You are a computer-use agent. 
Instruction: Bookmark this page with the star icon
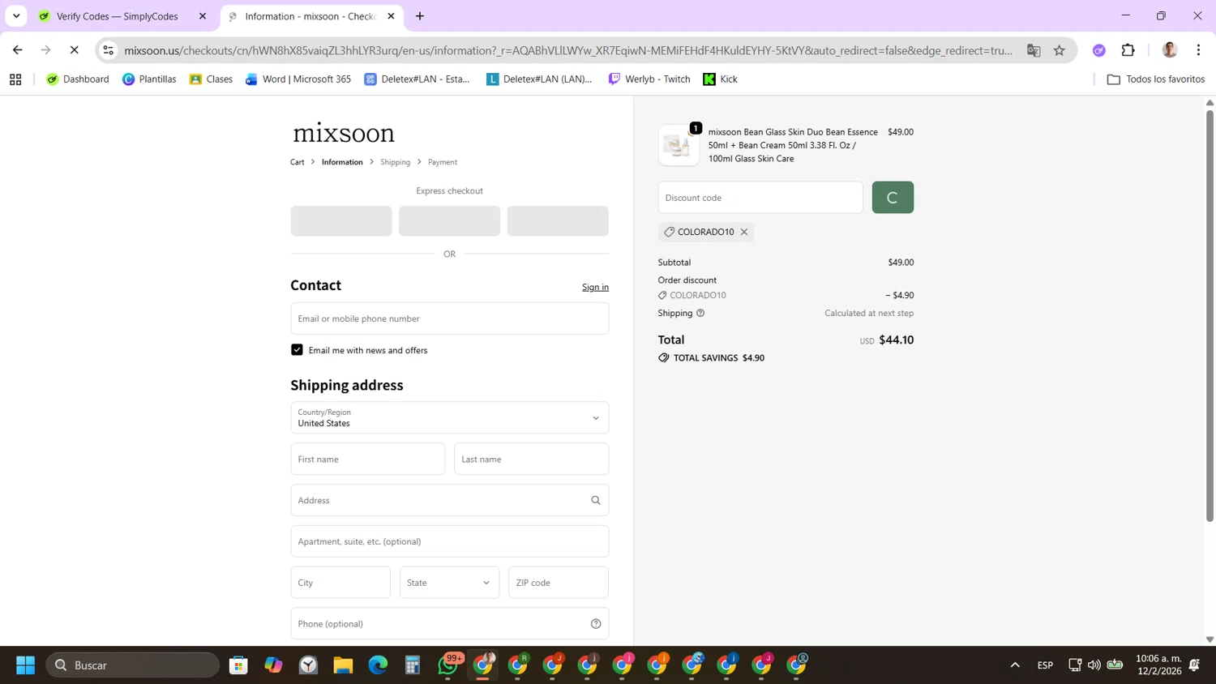[1060, 50]
